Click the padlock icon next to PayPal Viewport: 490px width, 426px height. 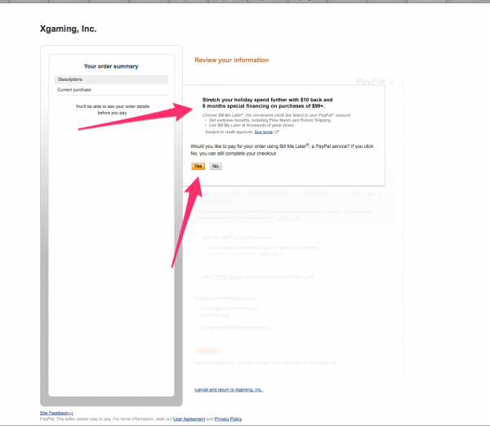point(391,82)
